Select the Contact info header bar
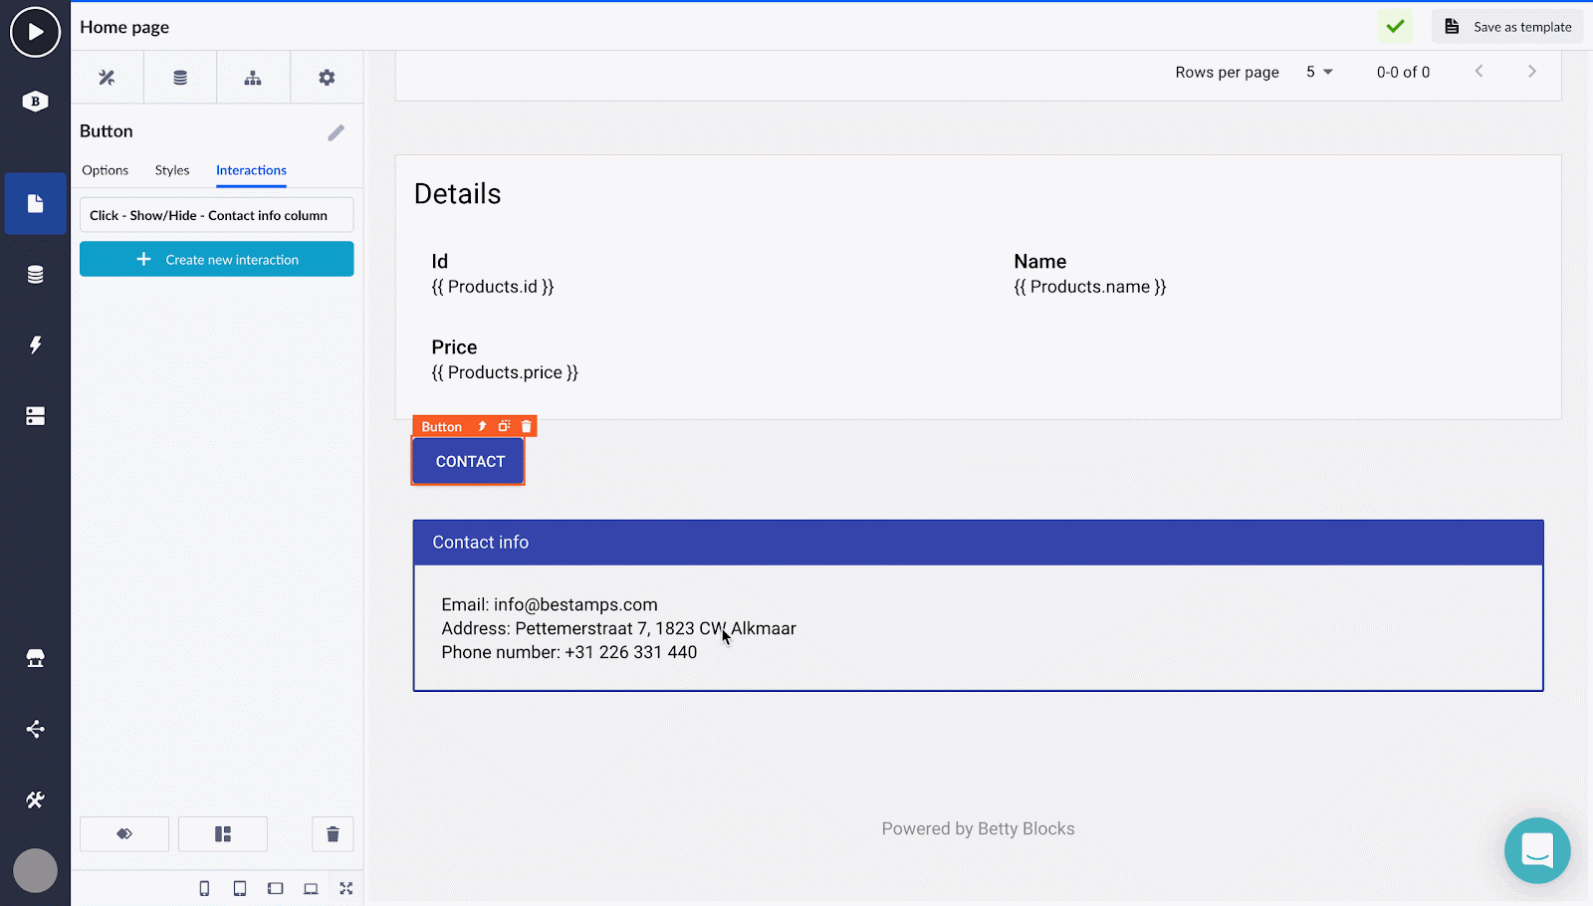The width and height of the screenshot is (1593, 906). 978,543
